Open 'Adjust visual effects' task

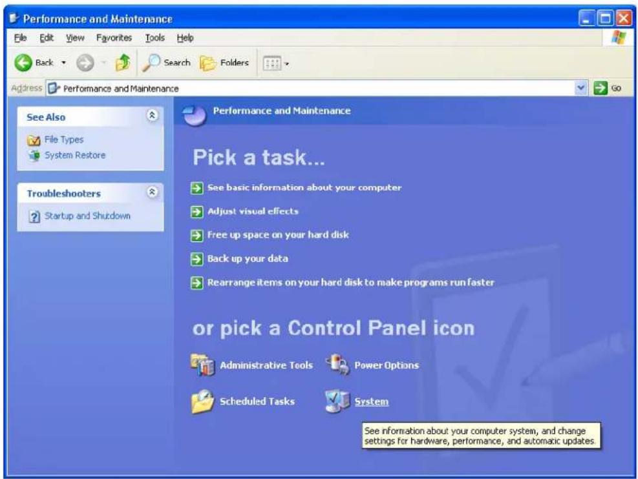pyautogui.click(x=253, y=211)
